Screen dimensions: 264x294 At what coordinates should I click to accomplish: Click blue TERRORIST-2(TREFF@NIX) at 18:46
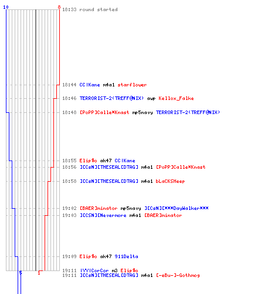pos(111,98)
